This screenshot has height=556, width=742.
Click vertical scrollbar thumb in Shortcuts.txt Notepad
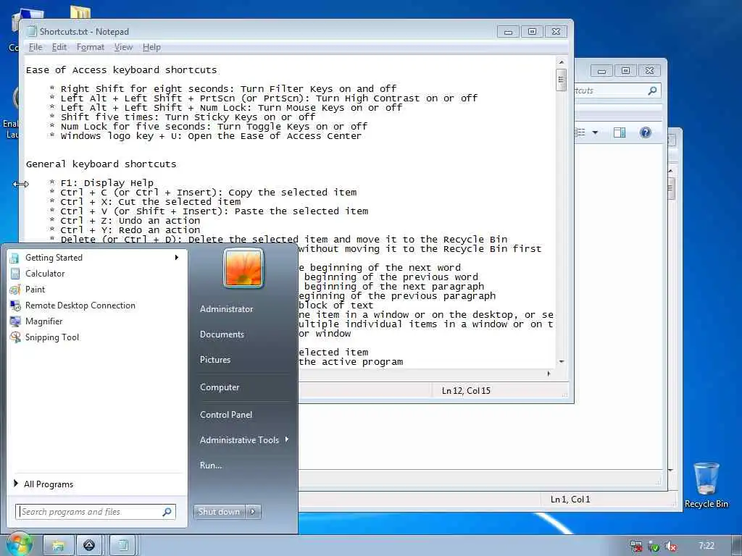click(x=562, y=80)
